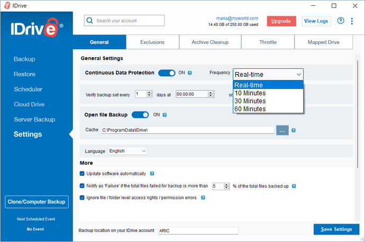365x242 pixels.
Task: Click help icon beside Cache browse button
Action: [x=294, y=130]
